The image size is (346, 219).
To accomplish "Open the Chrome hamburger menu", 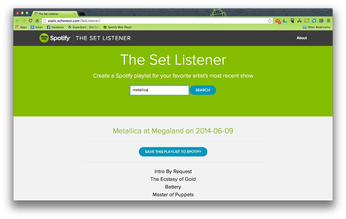I will tap(328, 21).
